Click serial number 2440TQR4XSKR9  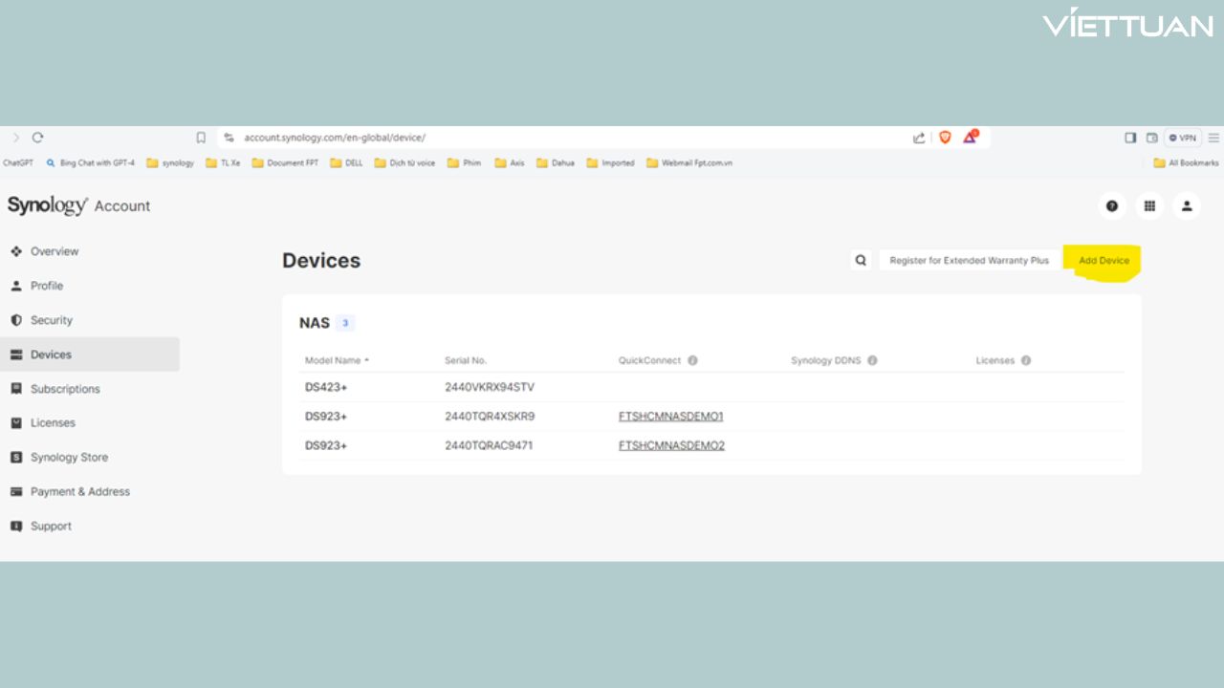(x=490, y=417)
